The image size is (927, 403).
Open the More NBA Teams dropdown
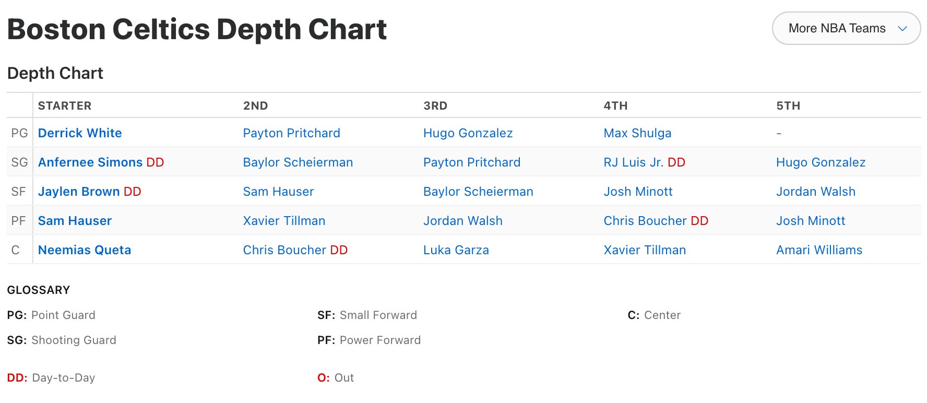(x=846, y=28)
